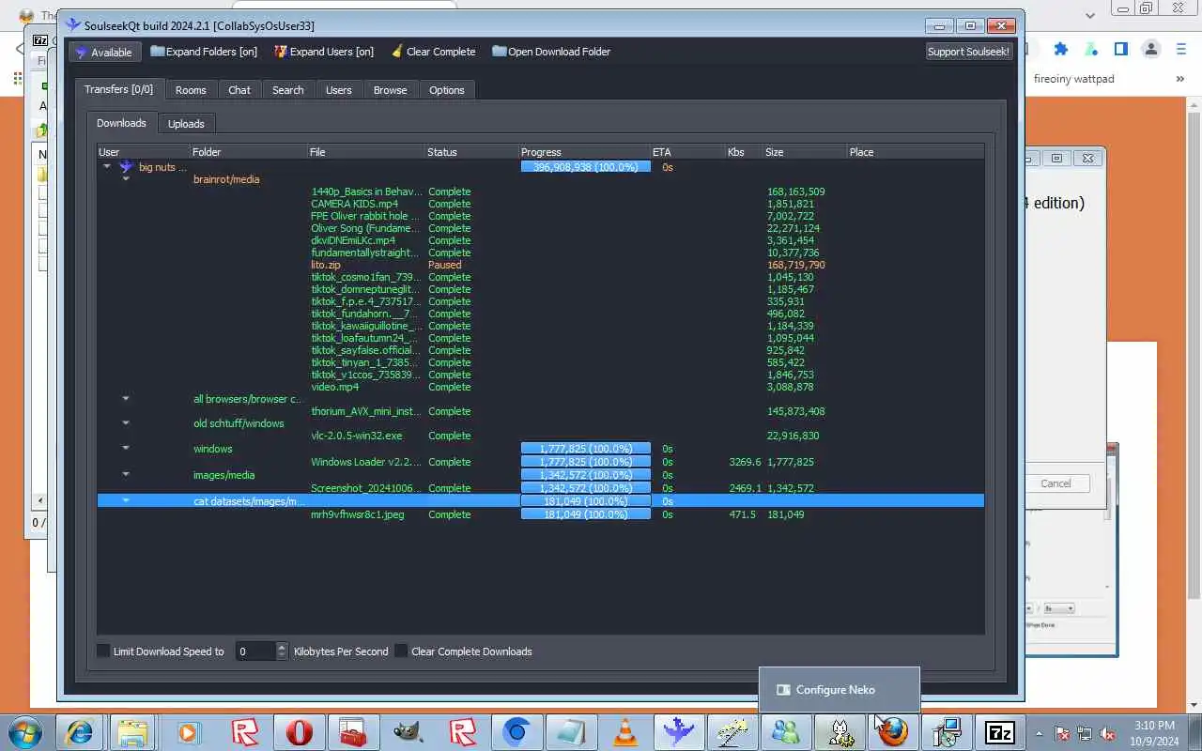Screen dimensions: 1202x751
Task: Collapse the all browsers folder node
Action: pos(126,398)
